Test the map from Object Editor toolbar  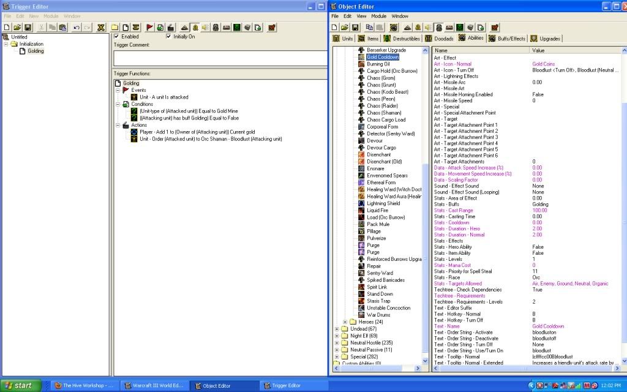(x=495, y=27)
